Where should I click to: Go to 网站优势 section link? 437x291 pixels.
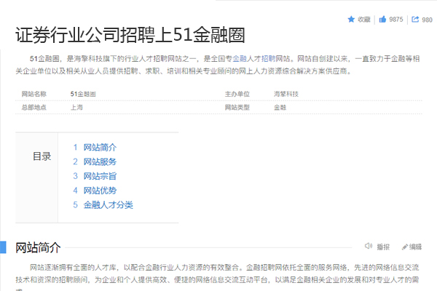100,191
